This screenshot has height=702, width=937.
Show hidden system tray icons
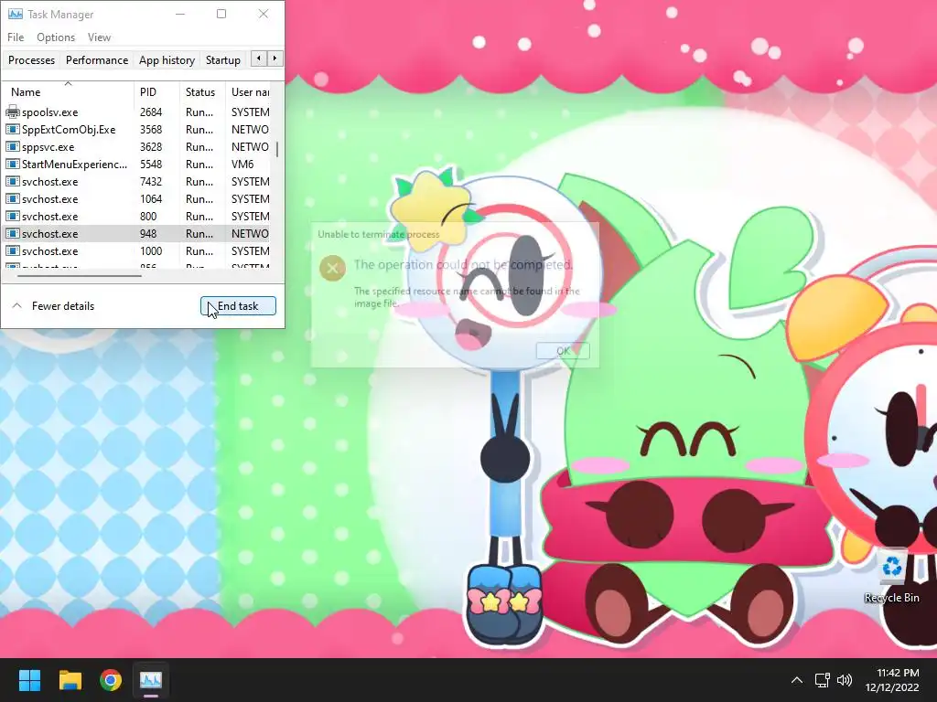point(797,680)
